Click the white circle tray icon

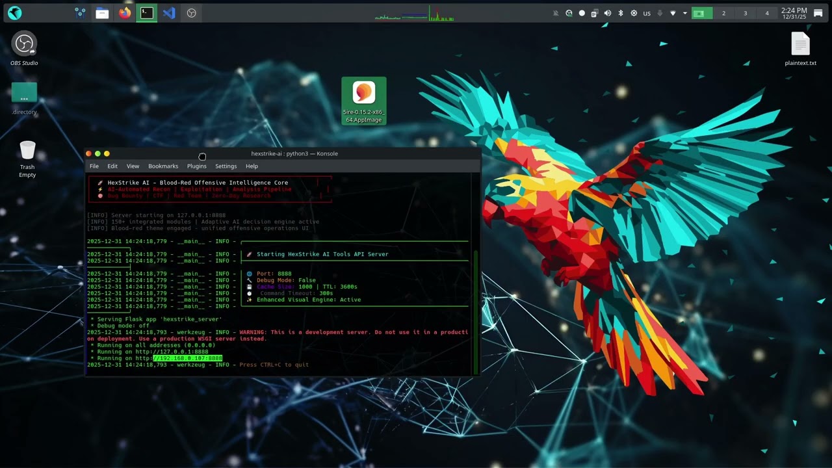point(582,13)
